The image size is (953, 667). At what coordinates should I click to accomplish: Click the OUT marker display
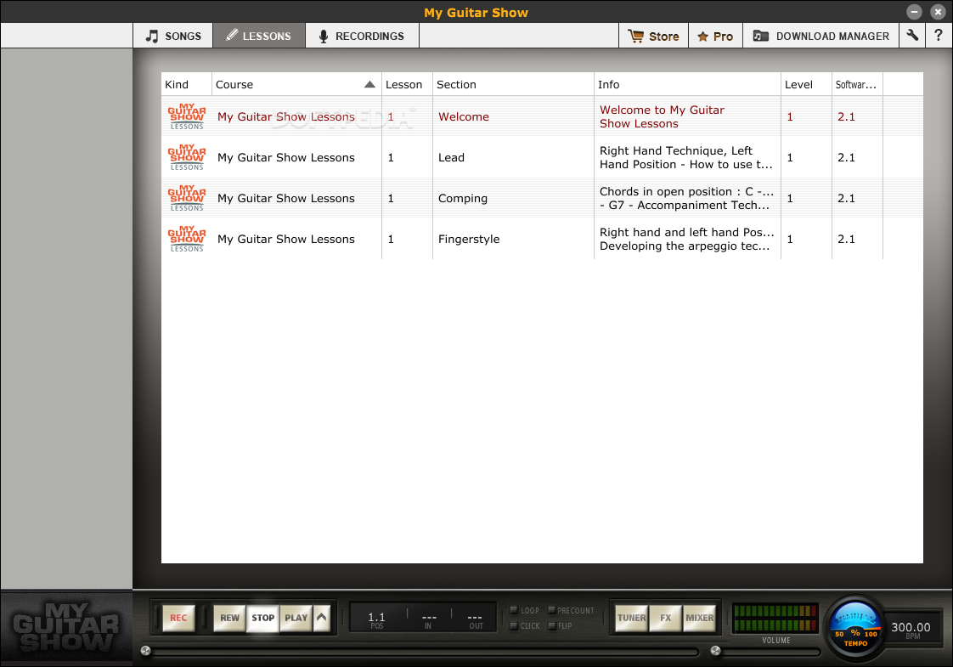pyautogui.click(x=476, y=619)
